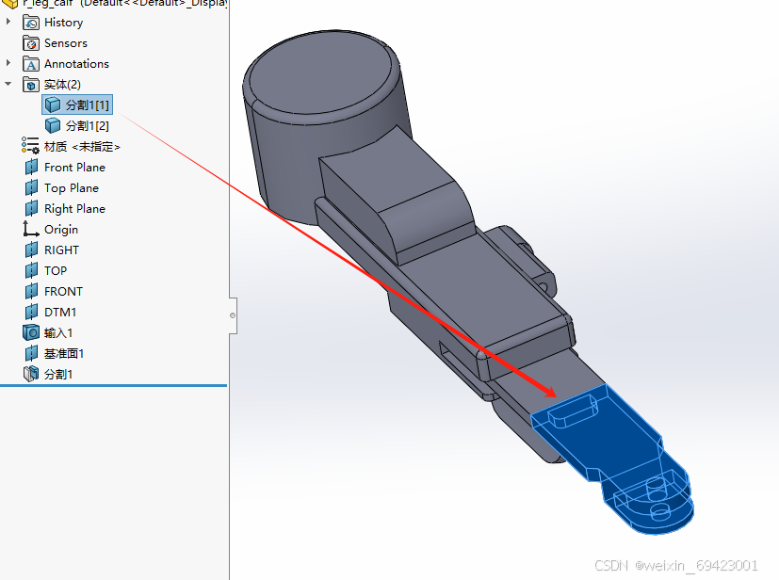Click the material 材质 icon
Screen dimensions: 779x580
(30, 146)
